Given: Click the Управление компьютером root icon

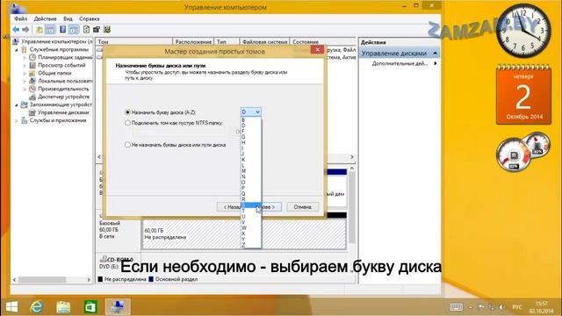Looking at the screenshot, I should tap(16, 41).
